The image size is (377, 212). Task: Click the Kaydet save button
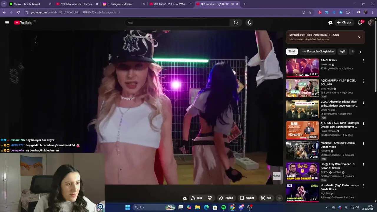pyautogui.click(x=247, y=198)
